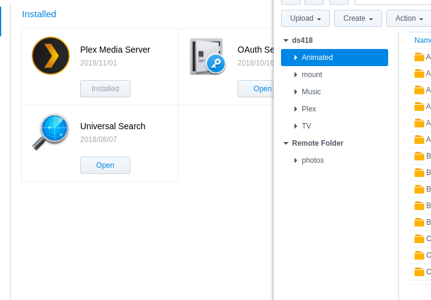Viewport: 431px width, 300px height.
Task: Select the photos remote folder
Action: click(x=312, y=160)
